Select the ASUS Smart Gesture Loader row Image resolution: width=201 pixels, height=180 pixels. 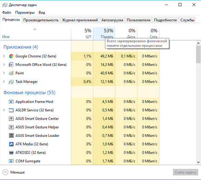[80, 135]
